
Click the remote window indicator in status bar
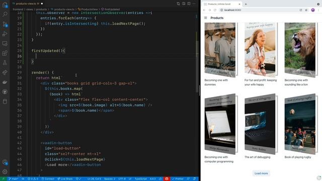click(3, 179)
